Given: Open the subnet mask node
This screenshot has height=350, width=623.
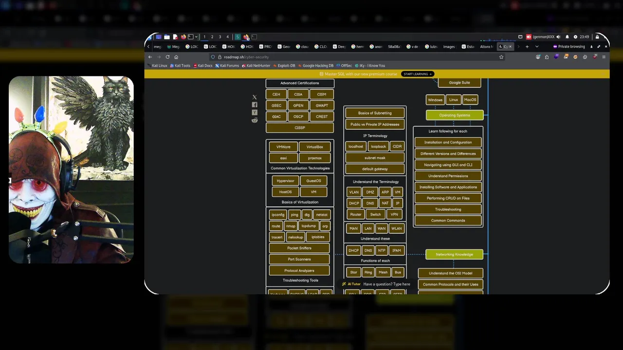Looking at the screenshot, I should tap(375, 158).
